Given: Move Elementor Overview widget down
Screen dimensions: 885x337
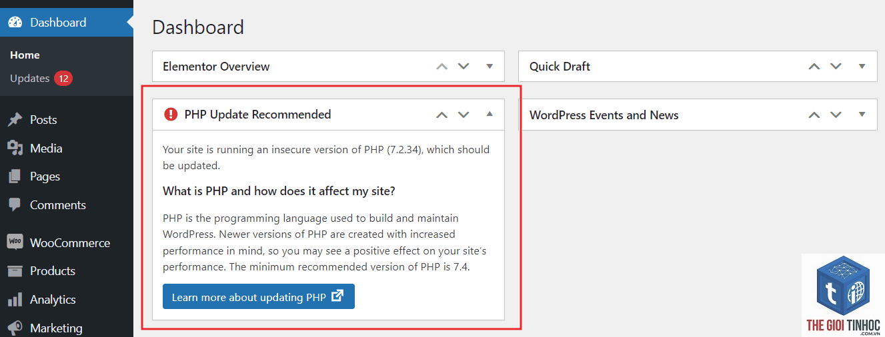Looking at the screenshot, I should (x=464, y=67).
